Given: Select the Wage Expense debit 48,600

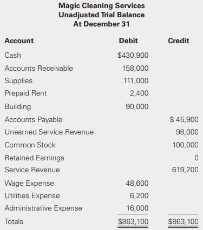Looking at the screenshot, I should pyautogui.click(x=137, y=183).
